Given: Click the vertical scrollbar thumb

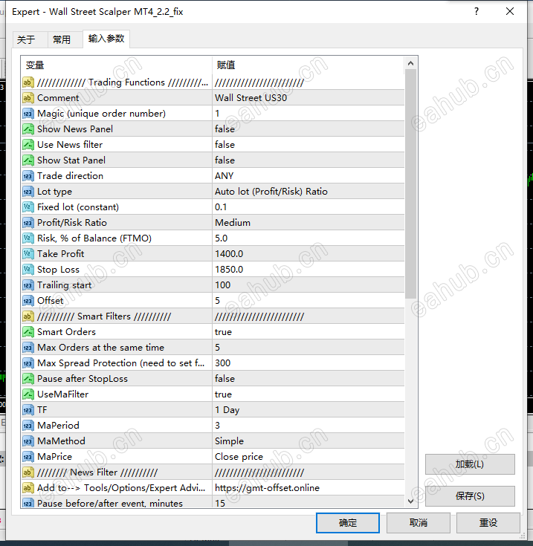Looking at the screenshot, I should [411, 184].
